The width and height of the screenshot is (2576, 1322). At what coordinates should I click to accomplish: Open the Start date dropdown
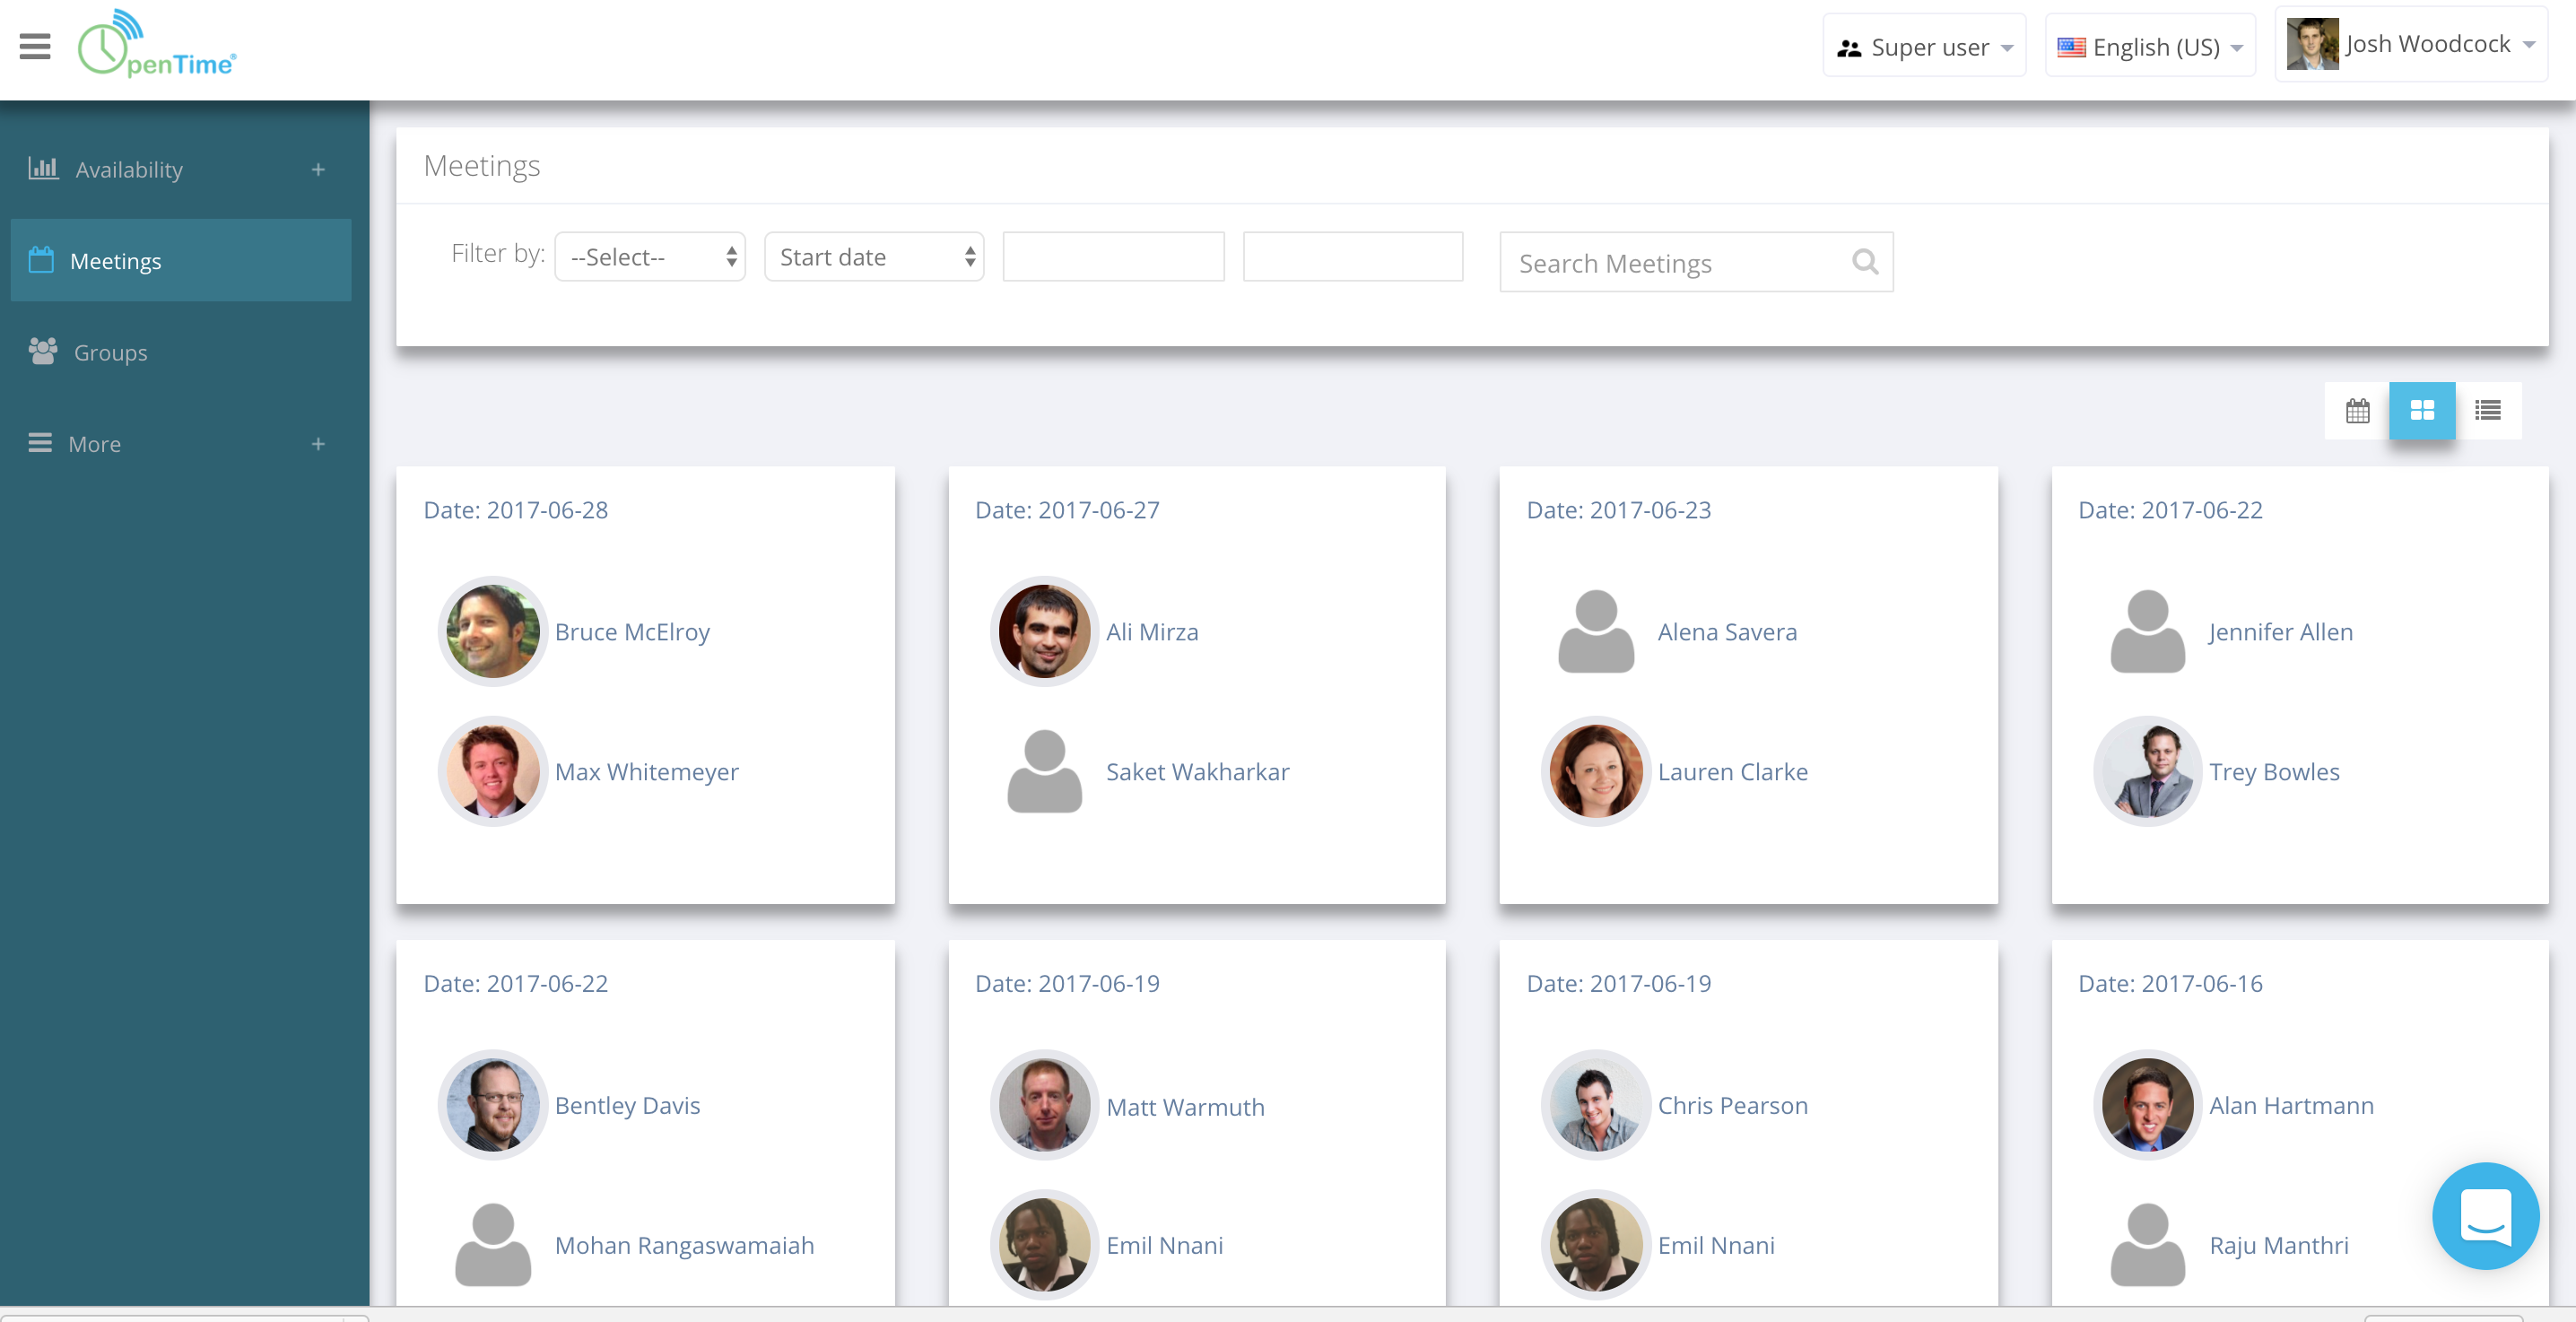pyautogui.click(x=874, y=257)
